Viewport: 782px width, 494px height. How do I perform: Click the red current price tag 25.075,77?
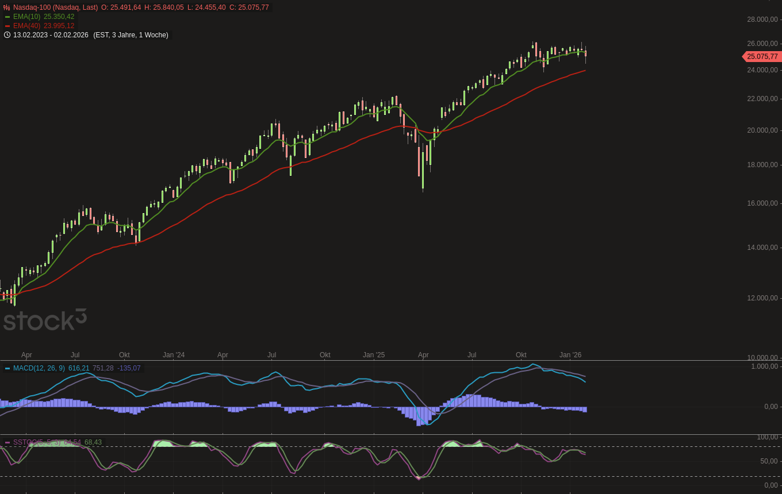tap(762, 56)
